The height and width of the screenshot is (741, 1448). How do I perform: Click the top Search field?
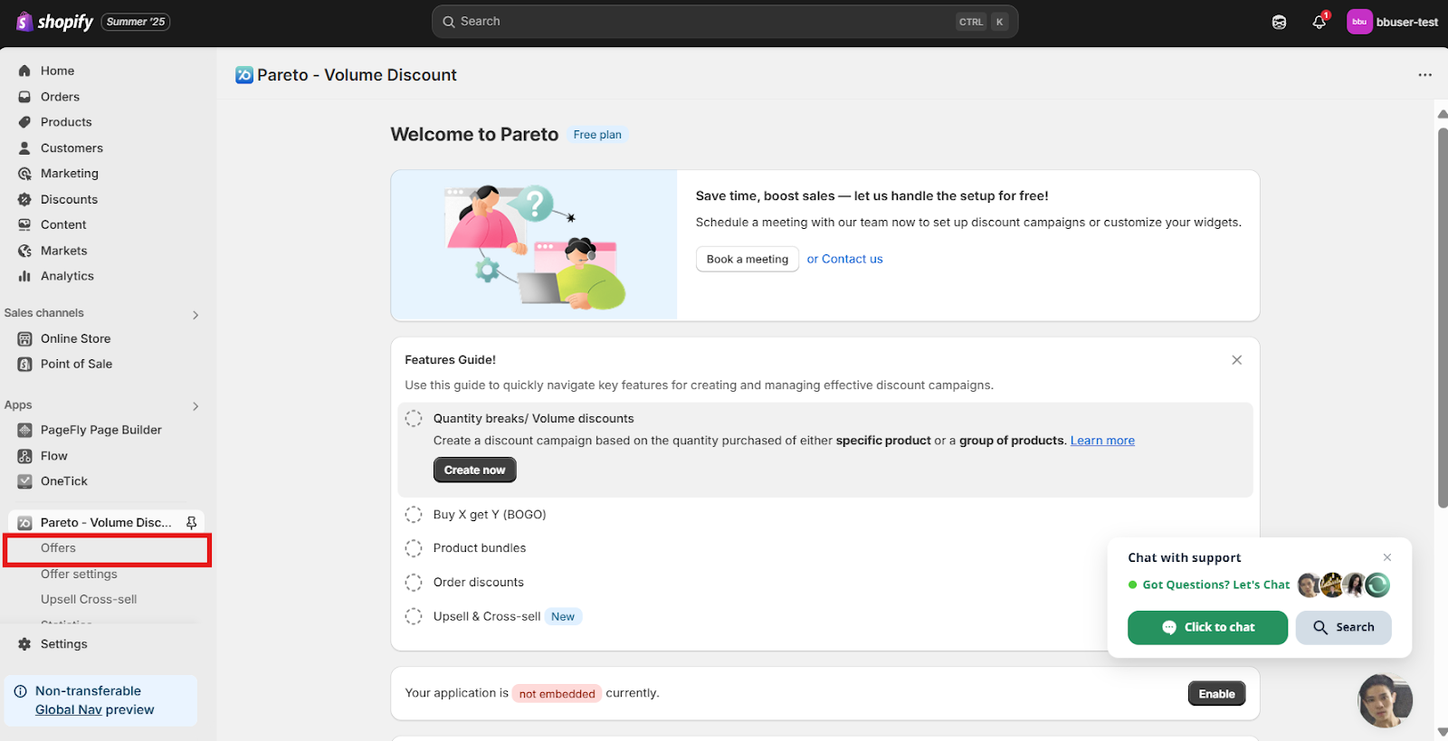coord(725,22)
